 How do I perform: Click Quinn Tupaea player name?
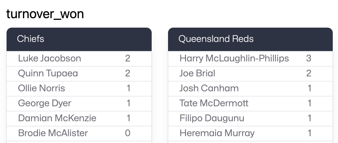(48, 73)
